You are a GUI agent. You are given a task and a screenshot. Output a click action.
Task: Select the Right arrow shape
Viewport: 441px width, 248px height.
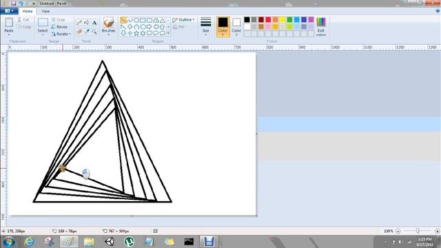[150, 27]
